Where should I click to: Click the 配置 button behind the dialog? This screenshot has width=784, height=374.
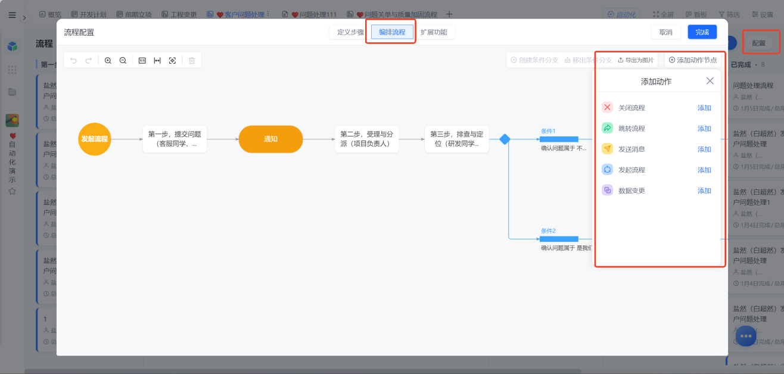point(759,43)
